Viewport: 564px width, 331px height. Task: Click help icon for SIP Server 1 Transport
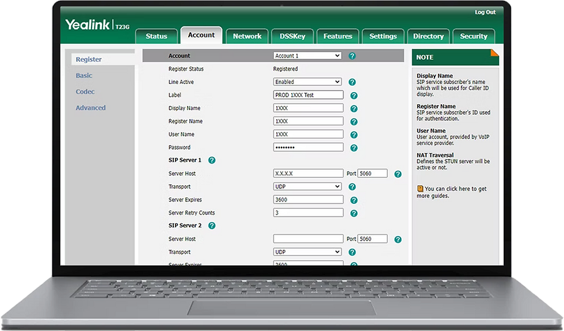coord(352,187)
